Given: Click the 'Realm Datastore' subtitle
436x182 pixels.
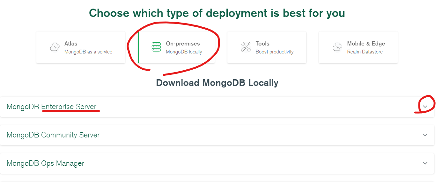Looking at the screenshot, I should coord(365,52).
